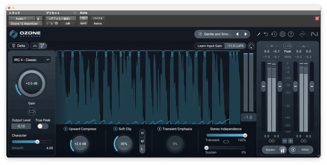
Task: Open the IRC 4 - Classic mode dropdown
Action: 32,60
